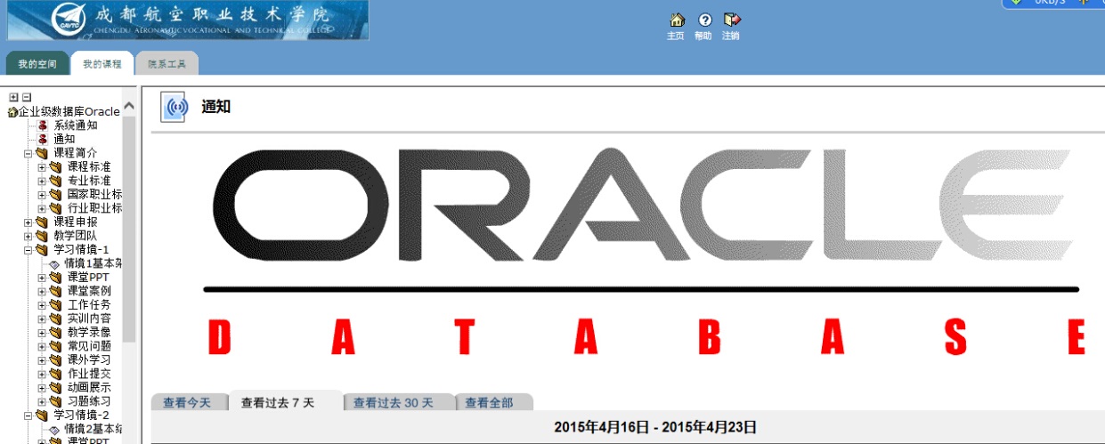Click the 学习情境-1 folder icon
1105x444 pixels.
click(42, 250)
